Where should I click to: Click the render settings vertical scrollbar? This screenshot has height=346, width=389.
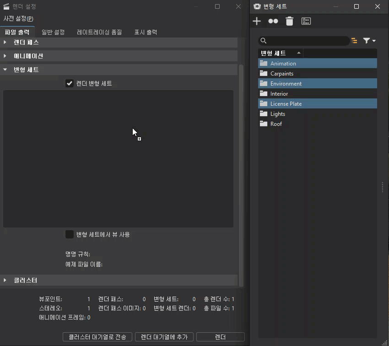pos(241,176)
